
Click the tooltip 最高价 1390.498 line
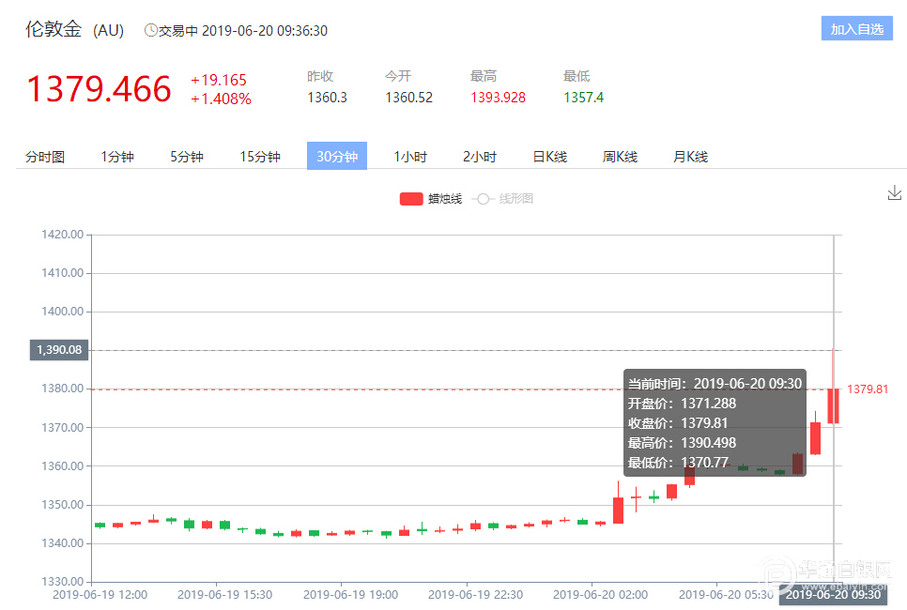point(682,443)
